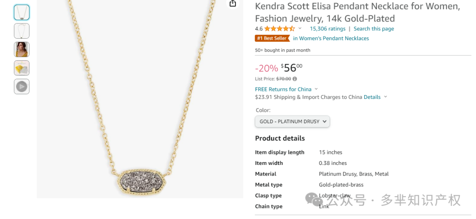Viewport: 476px width, 219px height.
Task: Play the product video thumbnail
Action: coord(22,87)
